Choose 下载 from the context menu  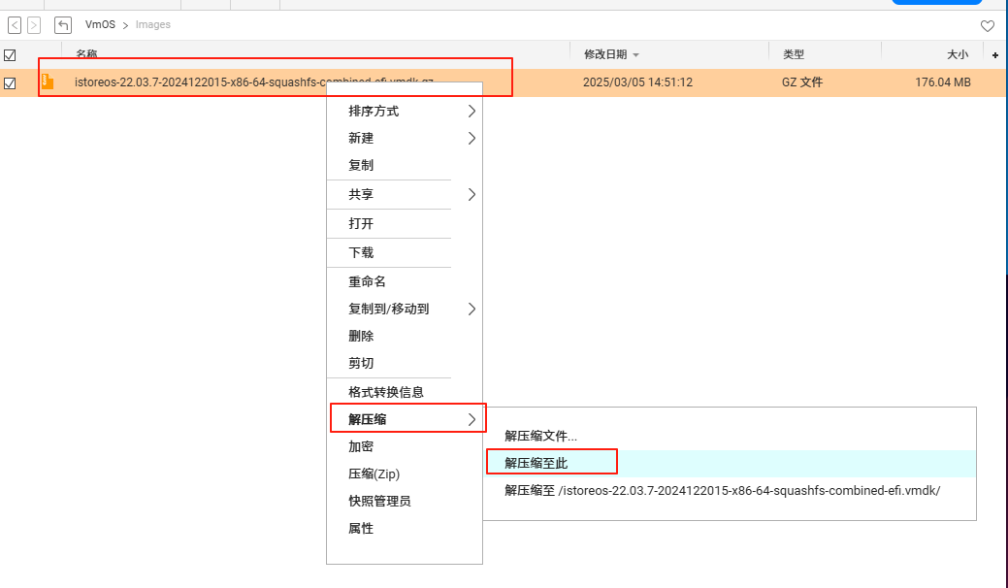(405, 252)
